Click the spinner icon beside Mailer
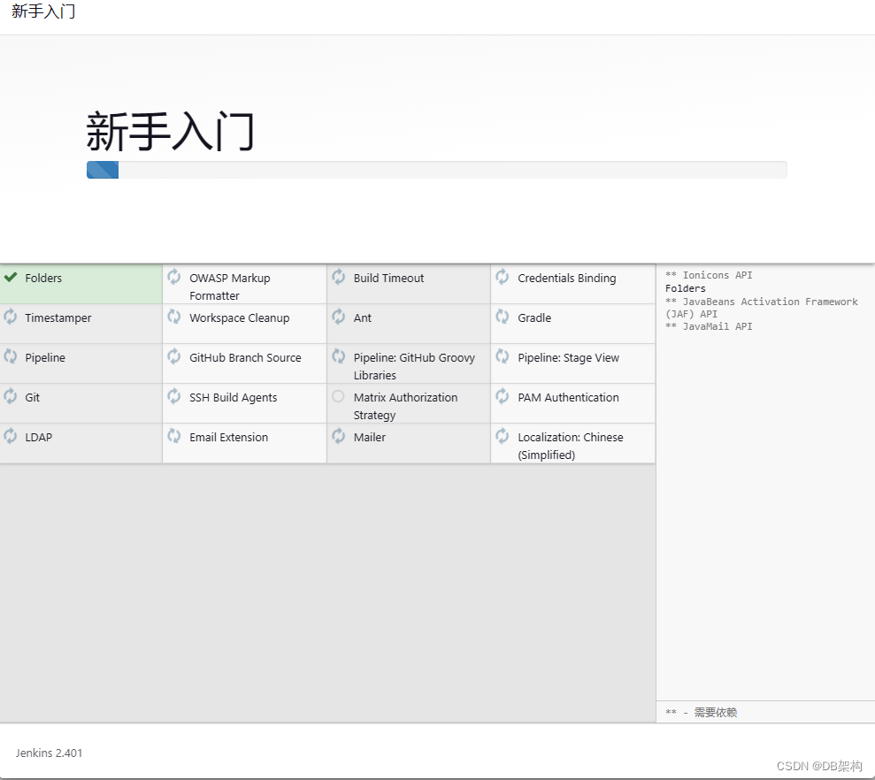Screen dimensions: 875x780 click(338, 436)
